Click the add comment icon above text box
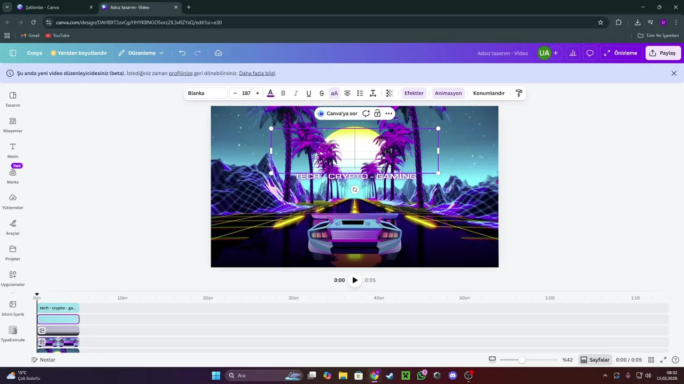The height and width of the screenshot is (384, 684). click(x=366, y=114)
